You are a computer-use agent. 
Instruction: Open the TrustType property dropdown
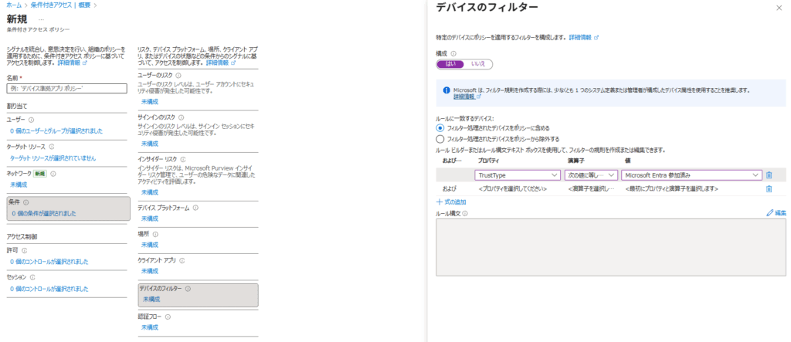pos(517,175)
